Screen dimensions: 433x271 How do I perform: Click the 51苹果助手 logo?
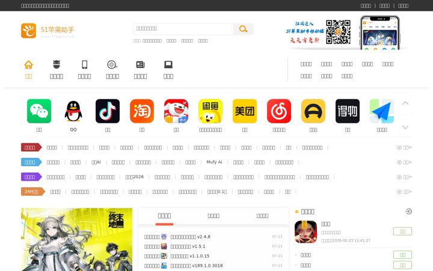tap(48, 31)
